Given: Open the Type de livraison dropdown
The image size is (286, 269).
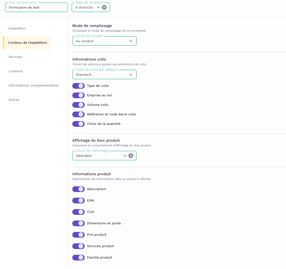Looking at the screenshot, I should (x=98, y=7).
